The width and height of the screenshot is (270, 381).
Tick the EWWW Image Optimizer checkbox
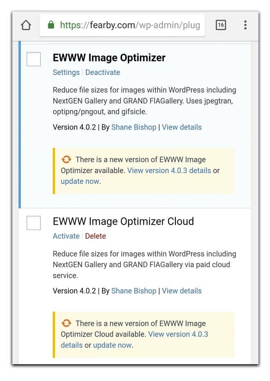click(x=34, y=59)
